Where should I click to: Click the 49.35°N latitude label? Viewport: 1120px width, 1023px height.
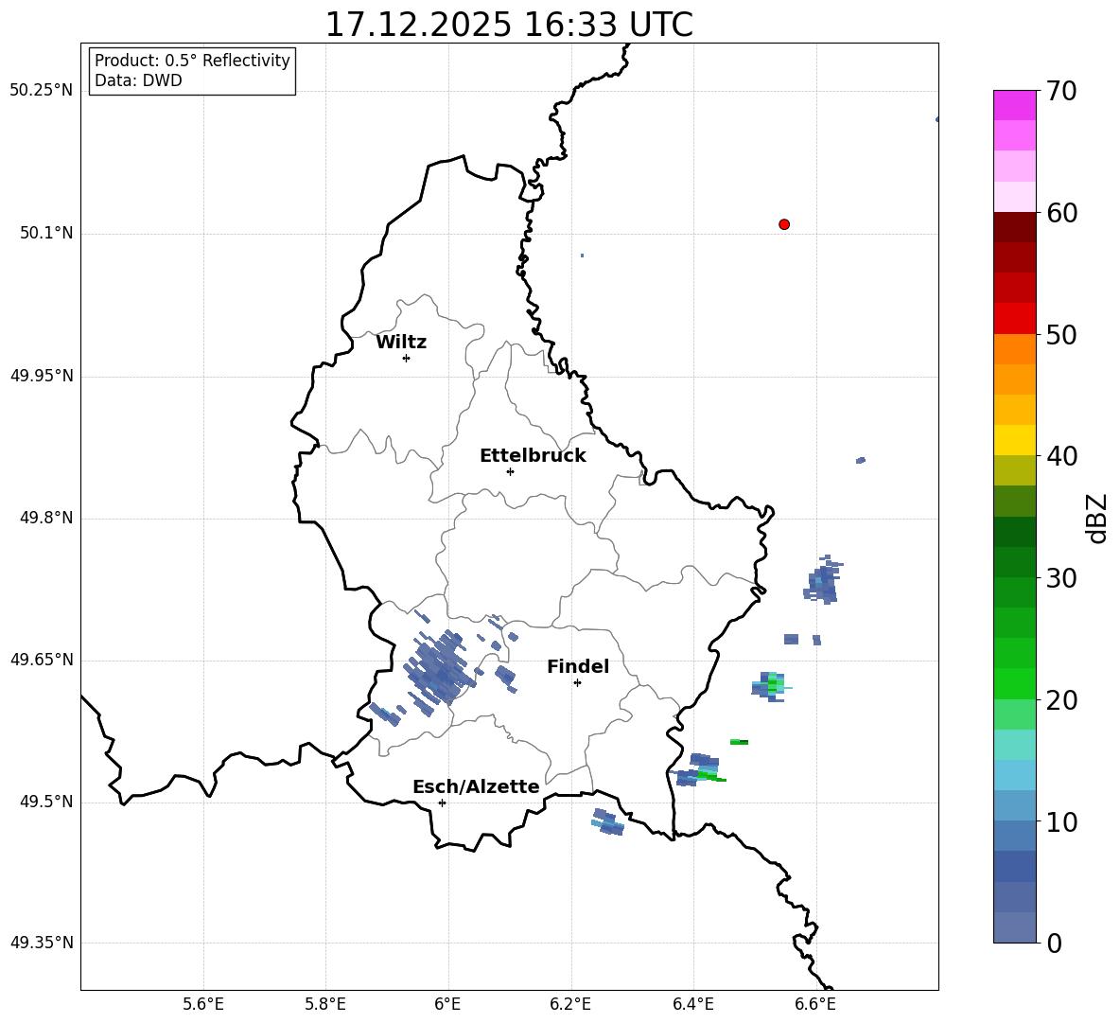click(x=42, y=943)
